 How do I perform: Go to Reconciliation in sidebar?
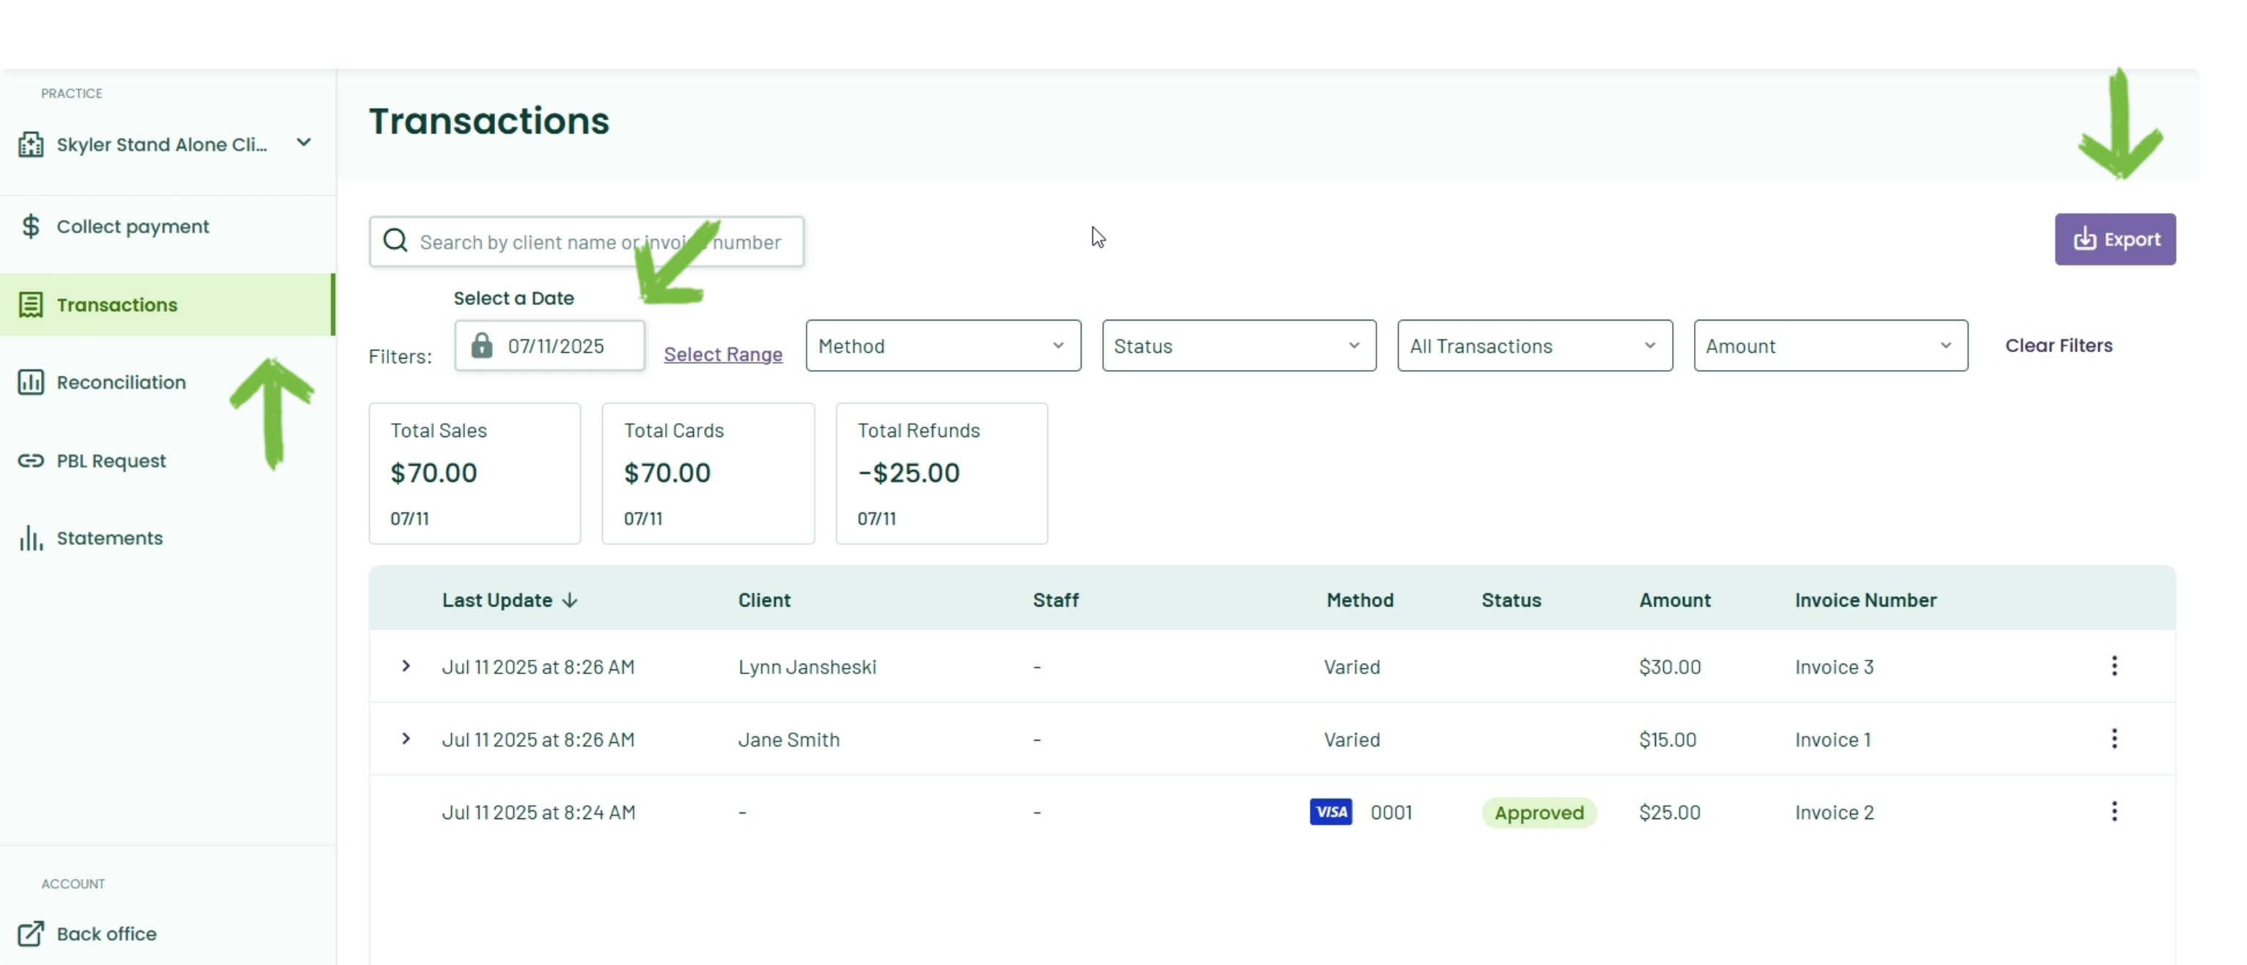tap(120, 382)
